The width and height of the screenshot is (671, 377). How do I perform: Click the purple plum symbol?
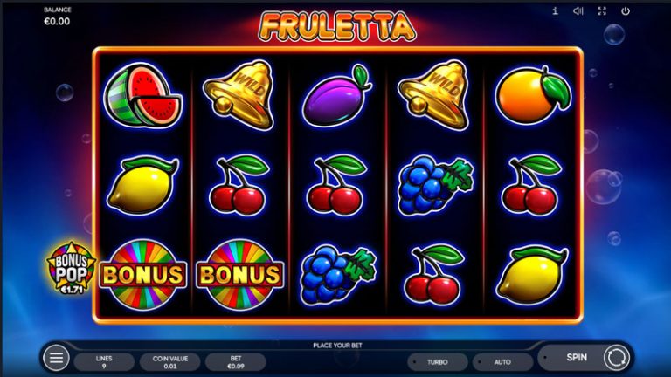[337, 96]
